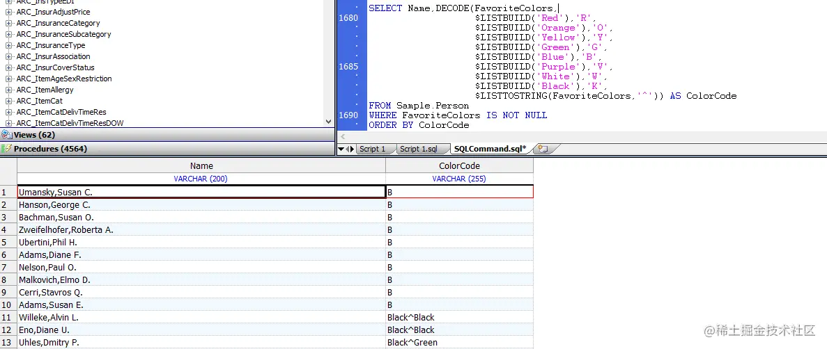
Task: Select the Umansky,Susan C. cell
Action: point(201,192)
